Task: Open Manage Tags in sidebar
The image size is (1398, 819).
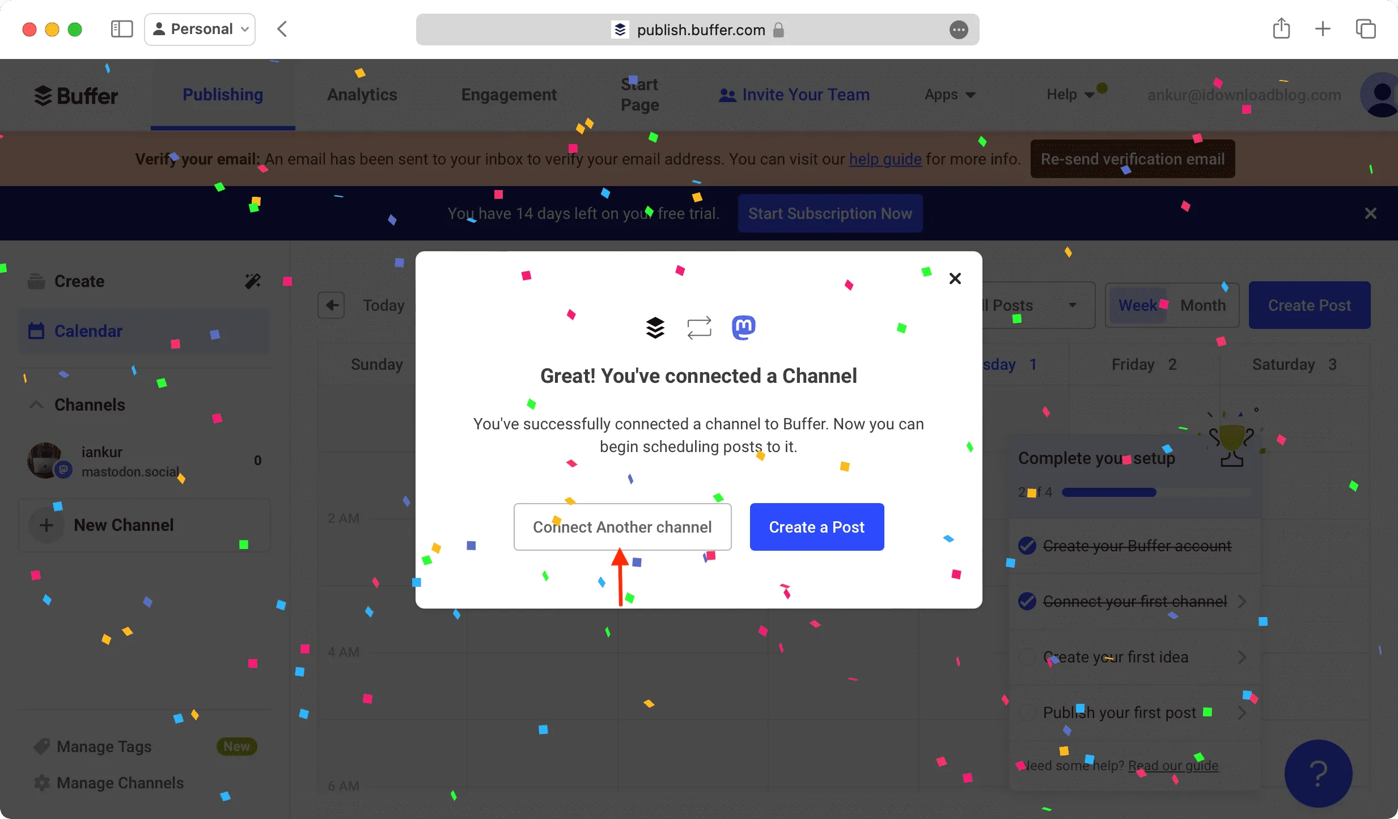Action: click(x=104, y=746)
